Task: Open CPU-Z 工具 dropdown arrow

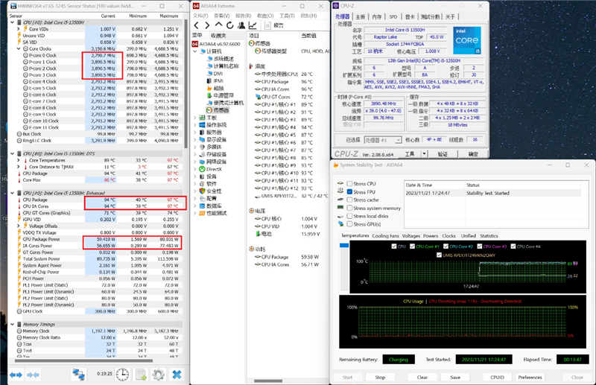Action: 424,154
